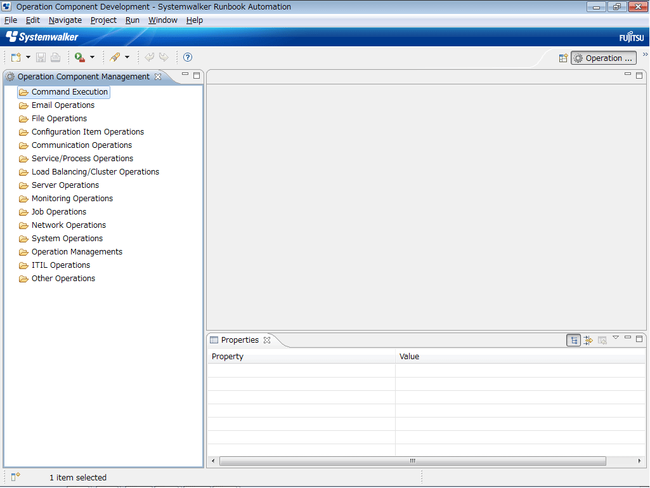
Task: Click the pencil tool icon in the toolbar
Action: [x=115, y=57]
